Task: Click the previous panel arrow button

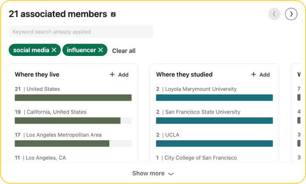Action: point(274,14)
